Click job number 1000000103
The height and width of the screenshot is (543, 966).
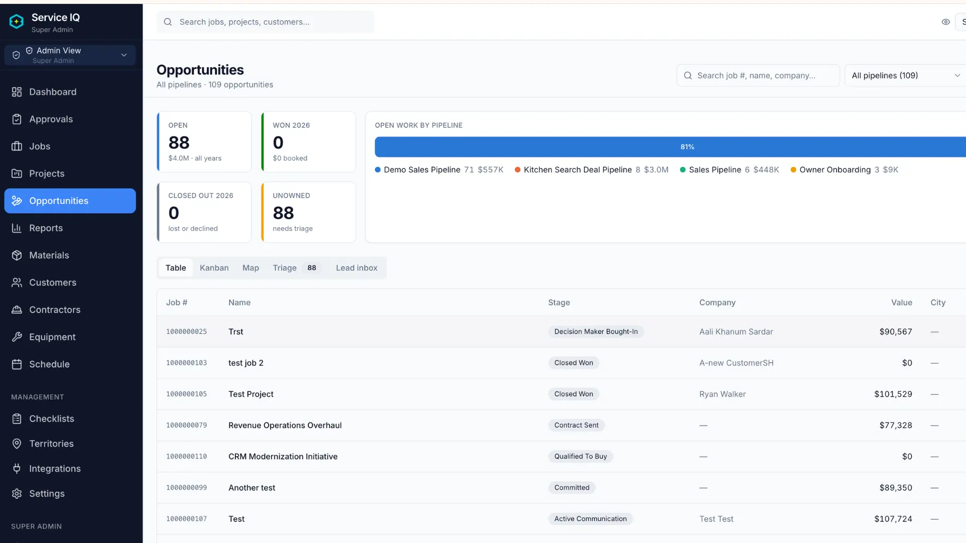tap(186, 363)
